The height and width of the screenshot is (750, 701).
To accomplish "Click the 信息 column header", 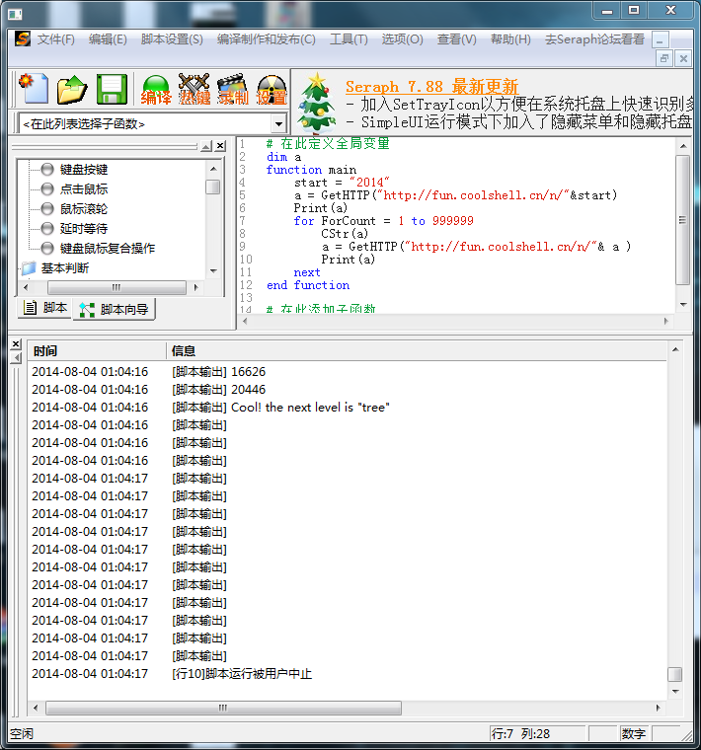I will coord(417,351).
